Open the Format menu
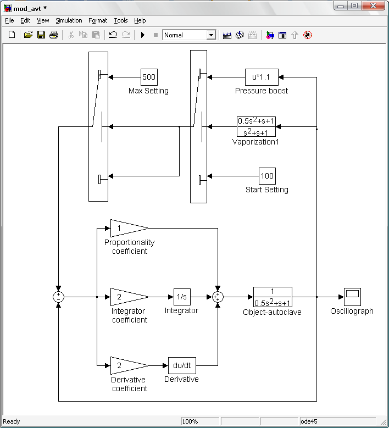This screenshot has height=428, width=389. pyautogui.click(x=98, y=20)
